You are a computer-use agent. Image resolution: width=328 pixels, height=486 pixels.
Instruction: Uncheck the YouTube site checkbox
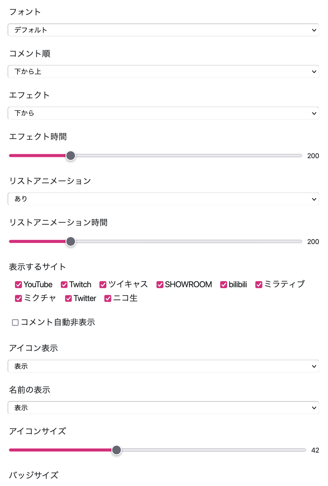[19, 285]
